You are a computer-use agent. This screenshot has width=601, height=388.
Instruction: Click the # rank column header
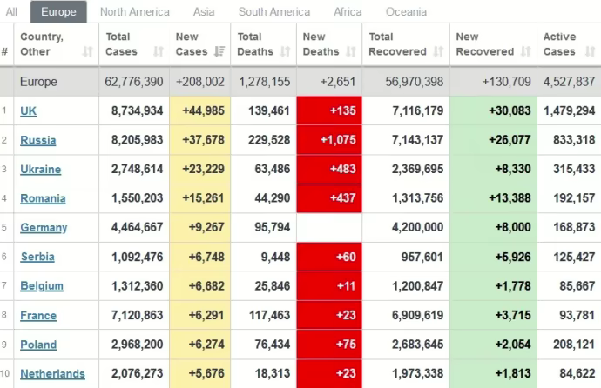tap(5, 52)
